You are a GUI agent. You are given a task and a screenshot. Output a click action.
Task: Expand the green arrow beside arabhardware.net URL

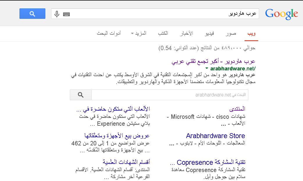(207, 68)
